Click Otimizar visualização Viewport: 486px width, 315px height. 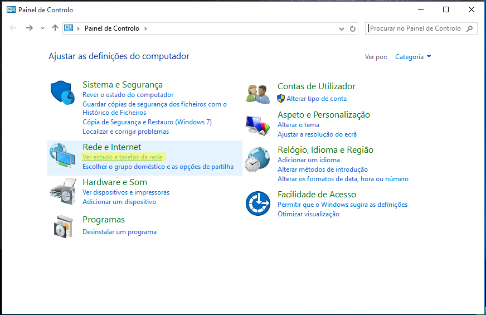308,214
